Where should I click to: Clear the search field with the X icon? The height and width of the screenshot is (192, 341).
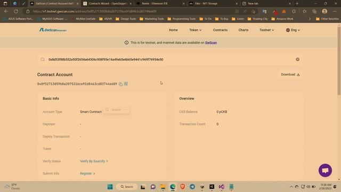point(297,59)
